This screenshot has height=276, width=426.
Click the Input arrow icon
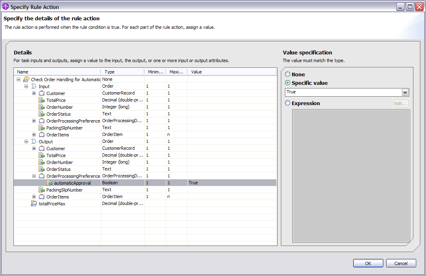34,86
